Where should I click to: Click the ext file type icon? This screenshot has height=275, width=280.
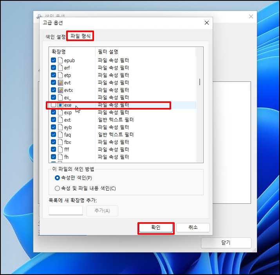tap(60, 120)
